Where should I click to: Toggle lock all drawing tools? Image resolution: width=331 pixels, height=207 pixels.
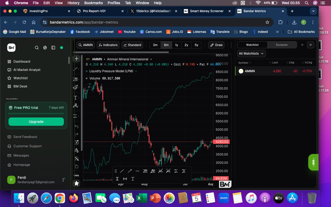pos(77,150)
